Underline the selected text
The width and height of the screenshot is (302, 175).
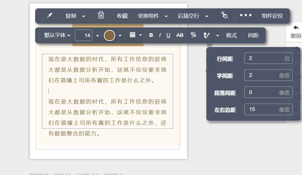point(168,35)
